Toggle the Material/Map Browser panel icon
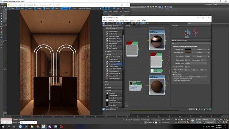229x129 pixels. click(x=142, y=23)
